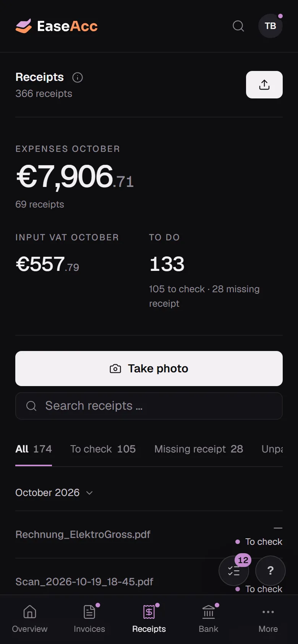Focus the Search receipts field
The width and height of the screenshot is (298, 644).
(x=149, y=406)
